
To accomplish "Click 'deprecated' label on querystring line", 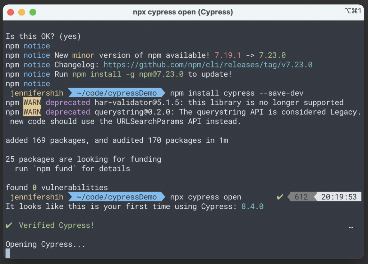I will pos(68,112).
